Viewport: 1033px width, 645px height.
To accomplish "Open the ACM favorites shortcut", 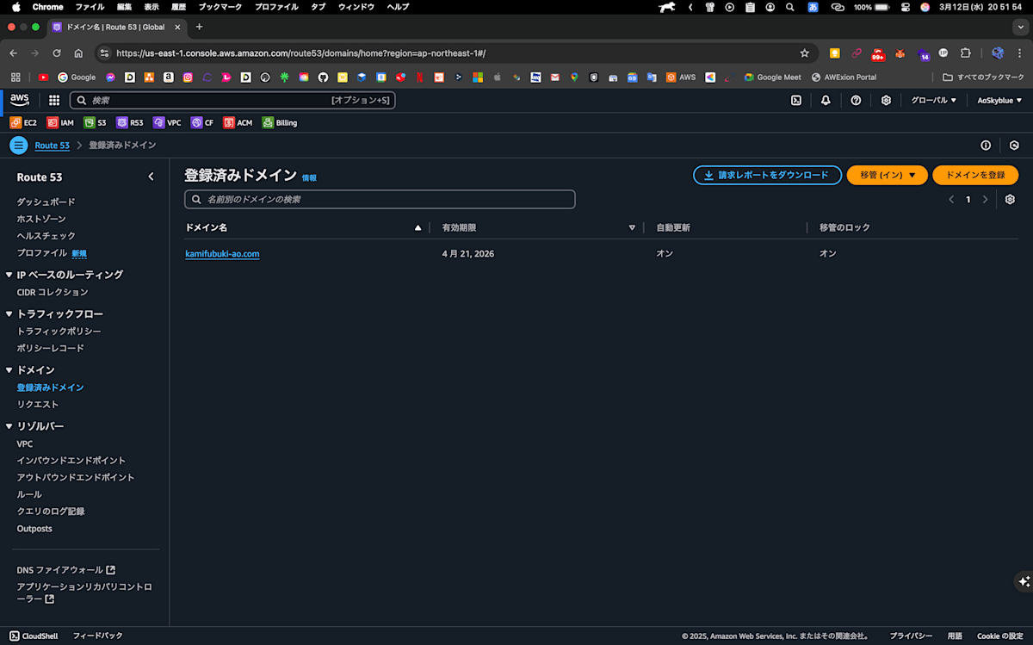I will pyautogui.click(x=238, y=122).
